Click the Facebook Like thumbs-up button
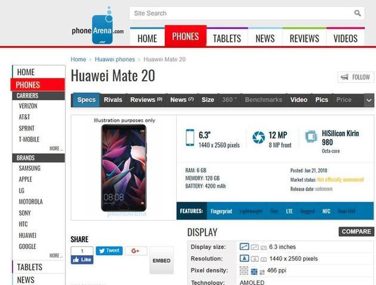 coord(82,259)
